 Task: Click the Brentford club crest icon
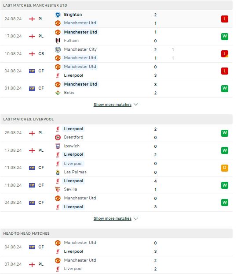58,137
